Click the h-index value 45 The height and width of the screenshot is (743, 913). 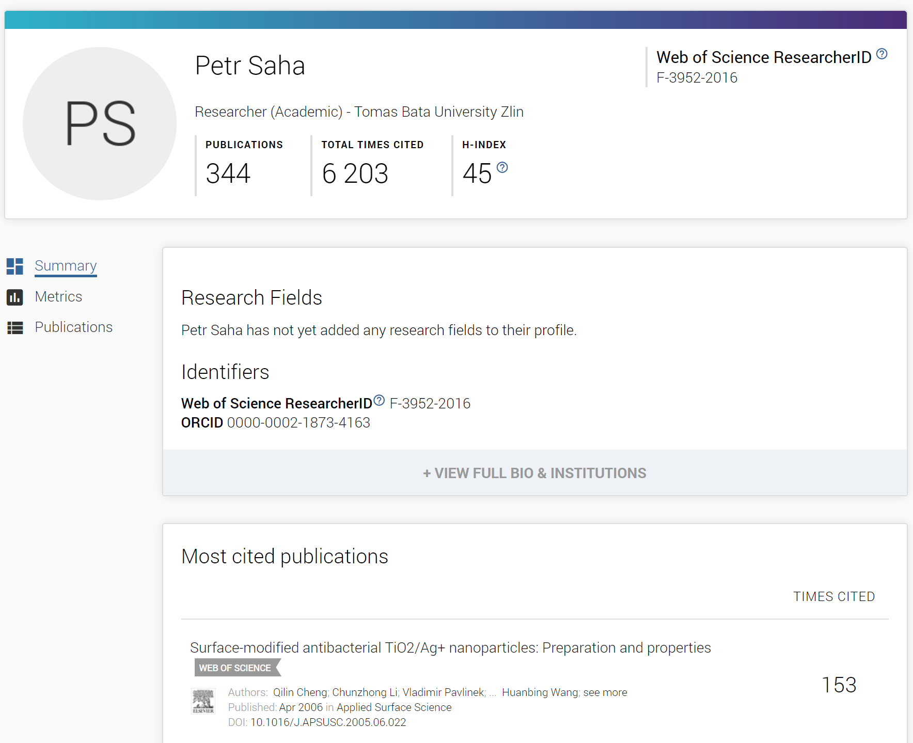(477, 173)
